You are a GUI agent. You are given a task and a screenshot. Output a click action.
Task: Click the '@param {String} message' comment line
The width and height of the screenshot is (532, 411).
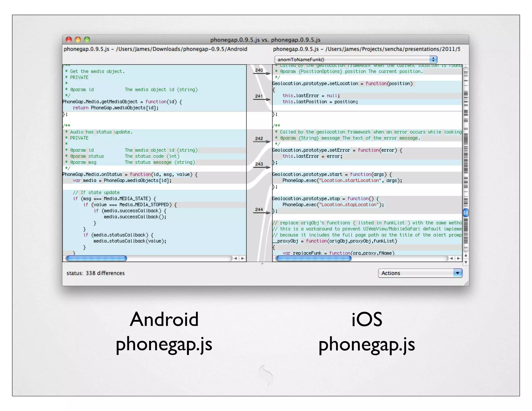[x=348, y=138]
